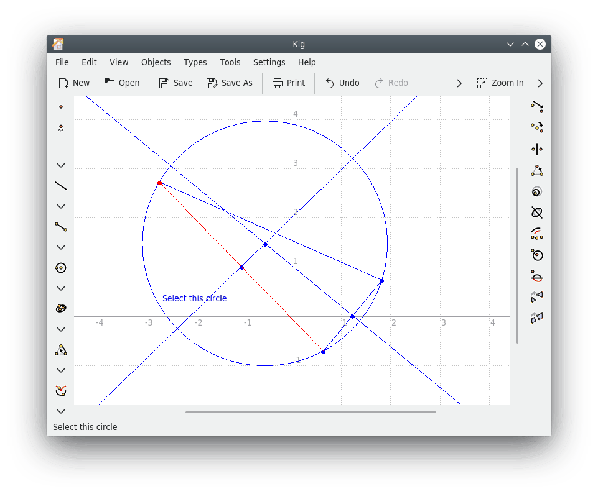Expand the chevron below the test tool
Viewport: 598px width, 494px height.
(60, 411)
